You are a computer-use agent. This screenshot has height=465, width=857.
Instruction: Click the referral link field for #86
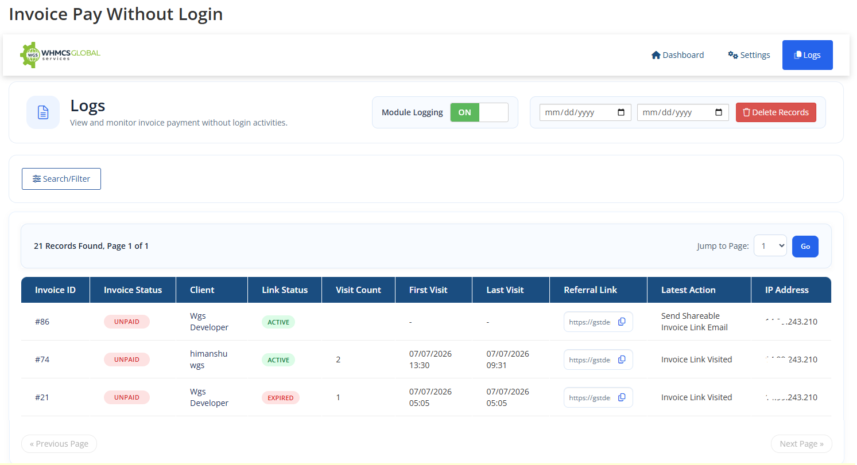pyautogui.click(x=598, y=322)
